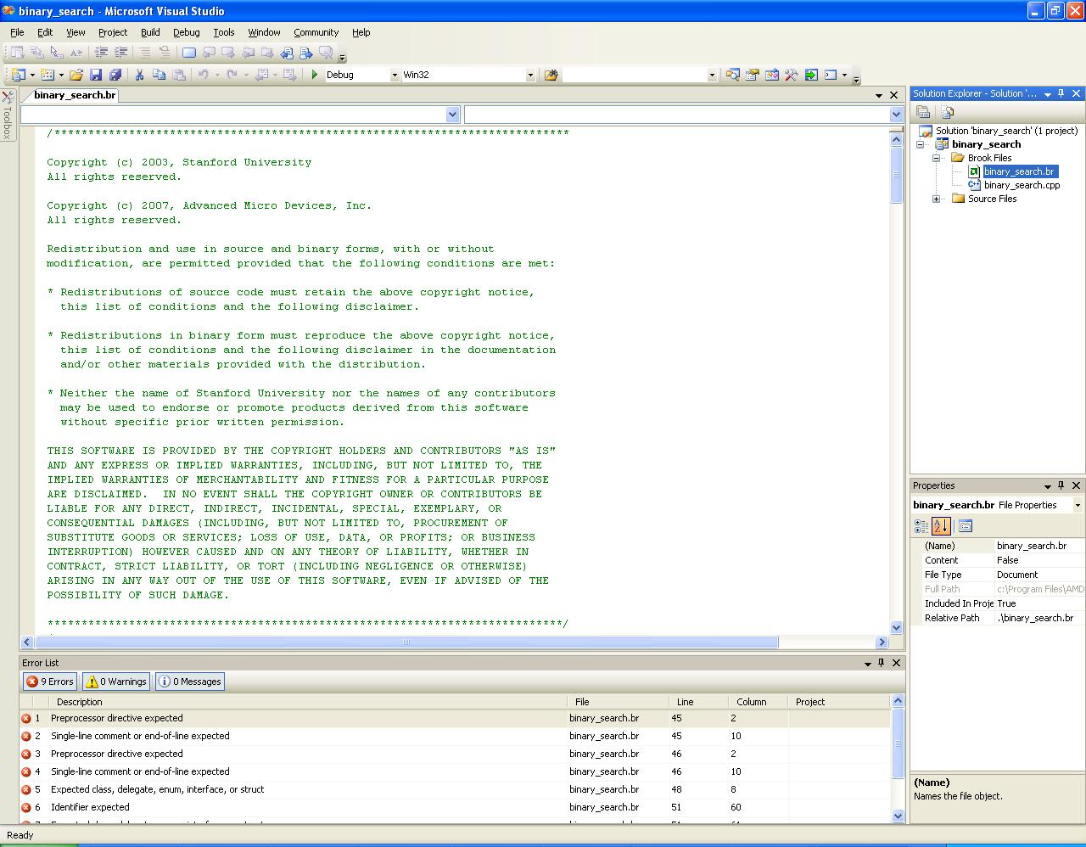This screenshot has height=847, width=1086.
Task: Toggle a bookmark with the bookmark icon
Action: coord(188,53)
